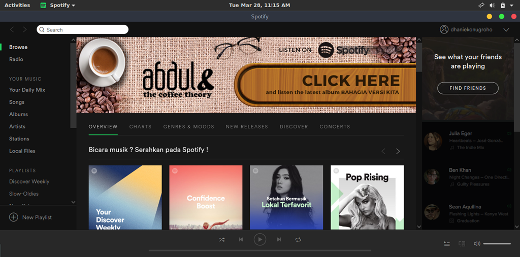Screen dimensions: 520x257
Task: Open Songs in Your Music
Action: (17, 102)
